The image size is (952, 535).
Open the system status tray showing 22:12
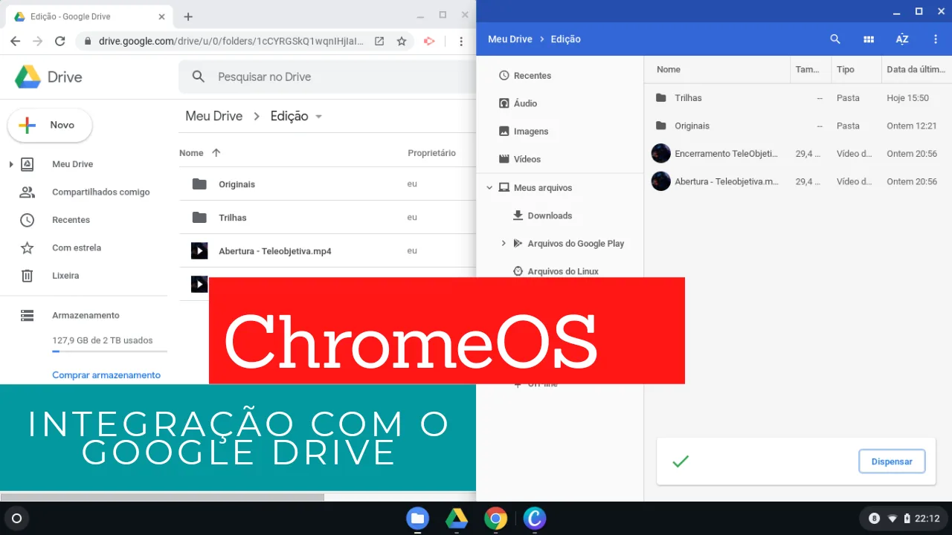903,518
